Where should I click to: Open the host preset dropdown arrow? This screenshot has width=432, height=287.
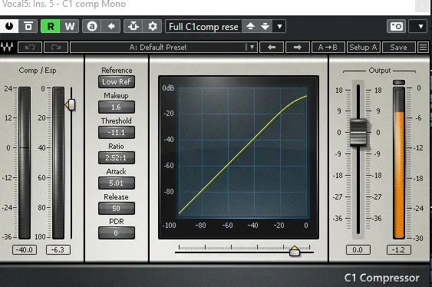tap(279, 26)
